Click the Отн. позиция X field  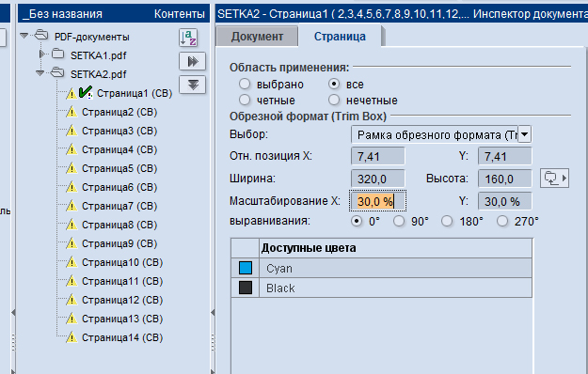(x=377, y=156)
